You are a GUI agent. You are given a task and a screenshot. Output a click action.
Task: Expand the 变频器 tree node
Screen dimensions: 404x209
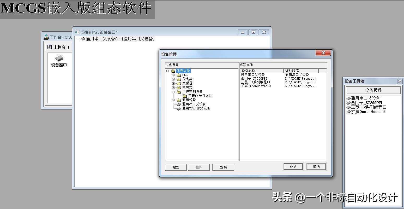coord(174,83)
